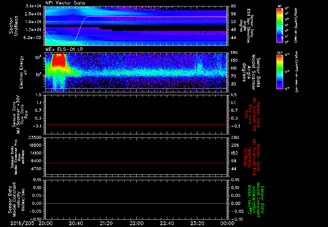The image size is (328, 227).
Task: Click the "DEF" label above the color bar
Action: pyautogui.click(x=280, y=53)
